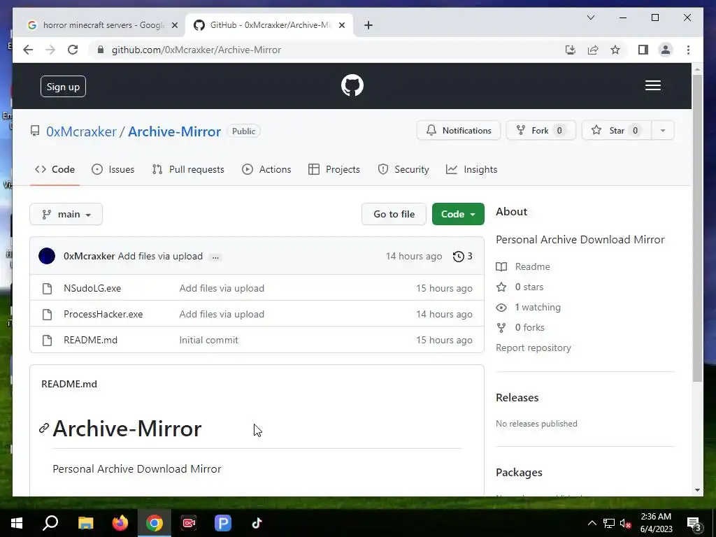Open a new Chrome tab
Screen dimensions: 716x537
(368, 25)
